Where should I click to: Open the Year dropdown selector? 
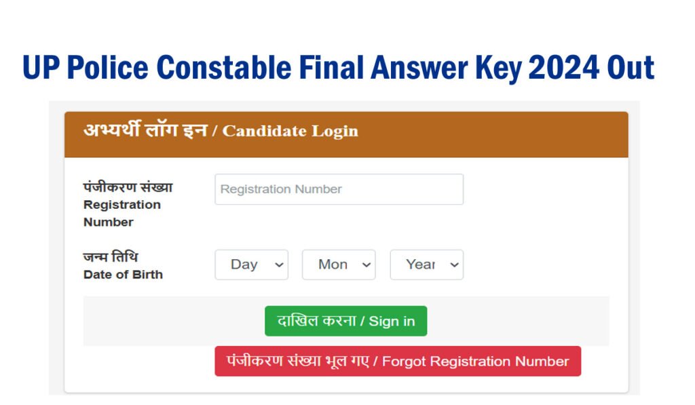coord(426,265)
